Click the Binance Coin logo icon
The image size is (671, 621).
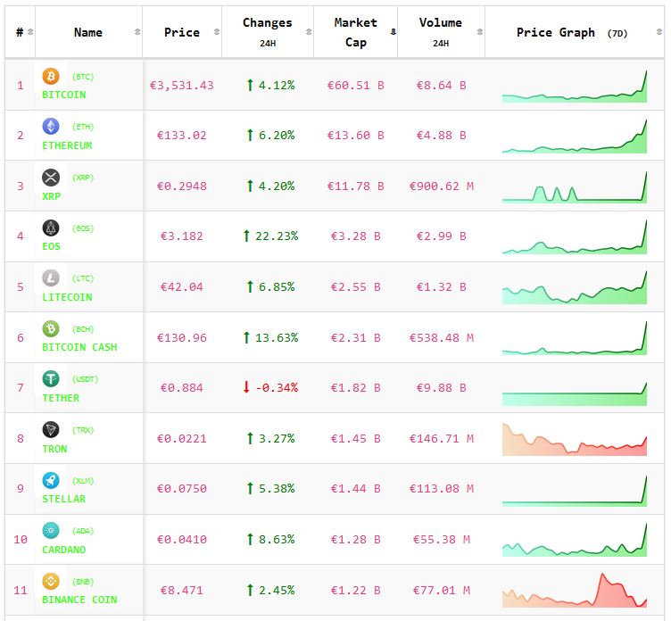pyautogui.click(x=51, y=582)
